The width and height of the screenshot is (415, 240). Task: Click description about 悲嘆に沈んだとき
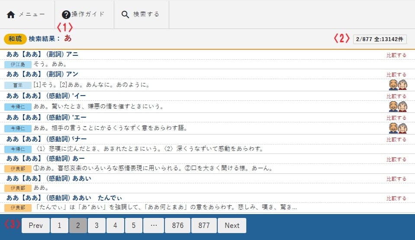(x=149, y=149)
